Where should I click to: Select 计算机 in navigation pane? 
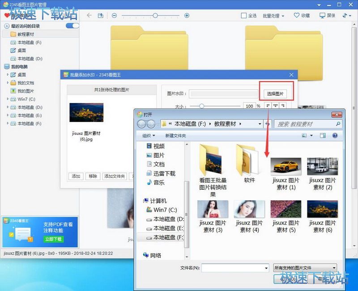coord(155,200)
